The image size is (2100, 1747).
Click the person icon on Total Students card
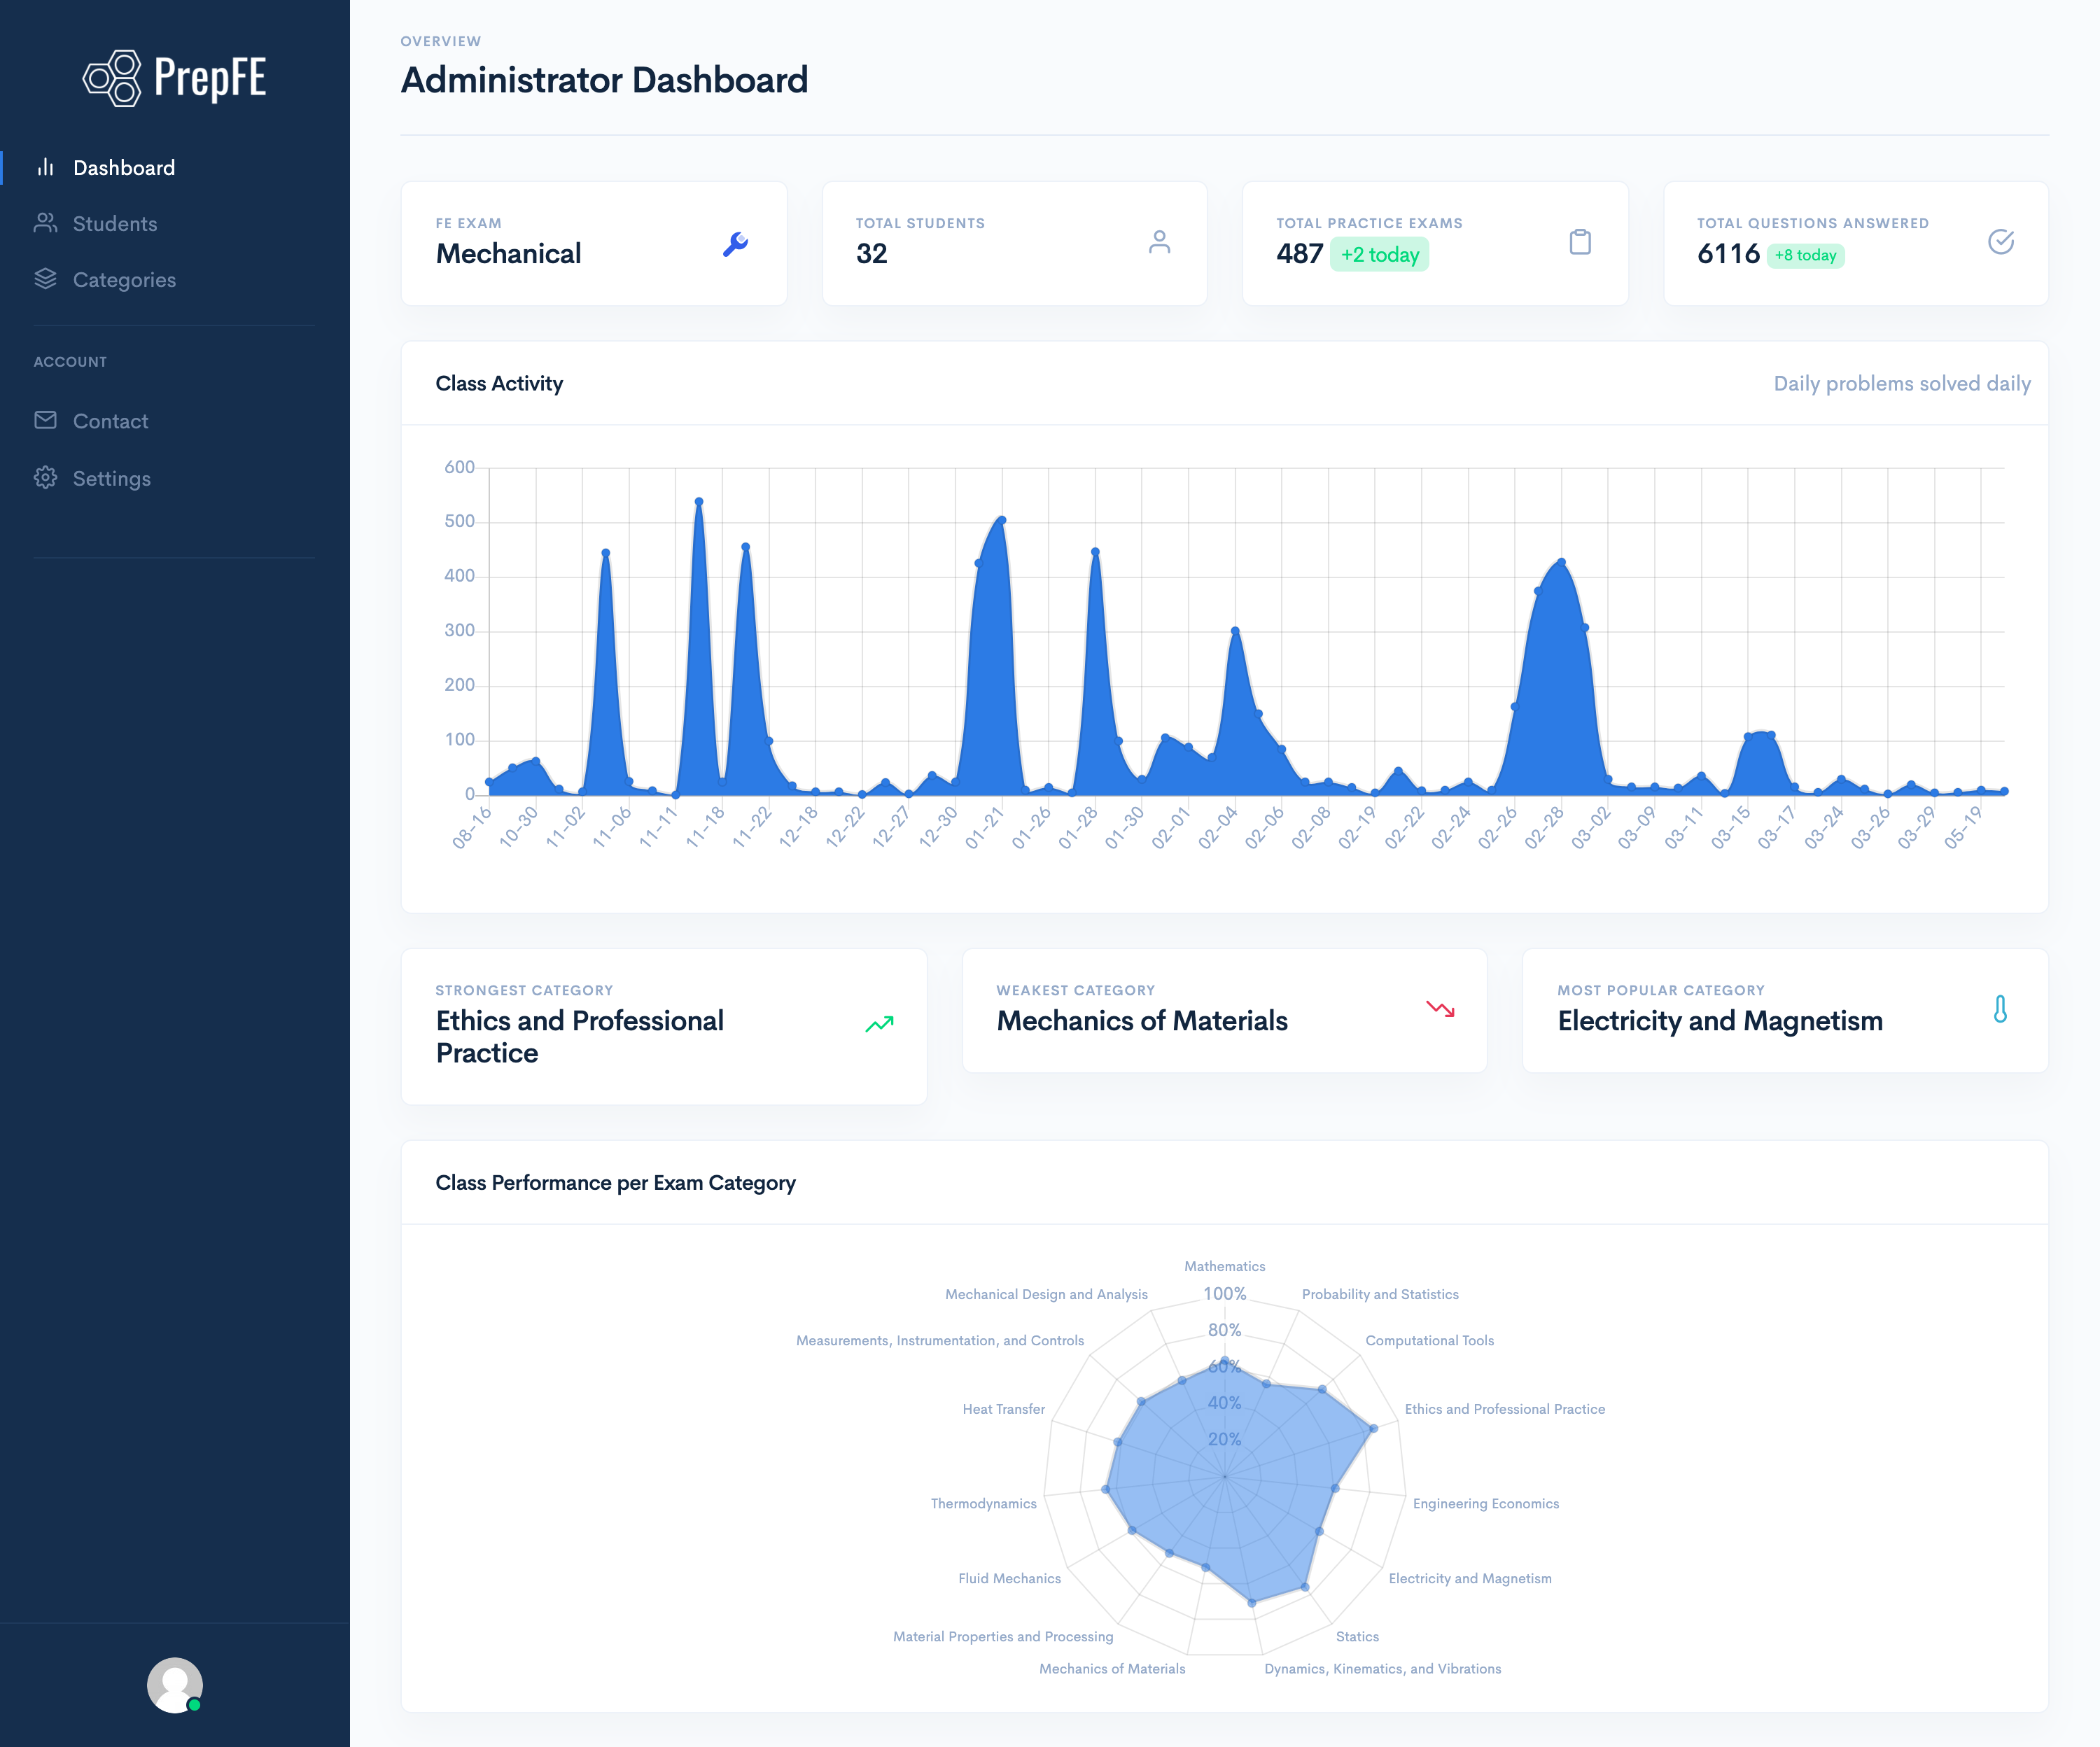(x=1159, y=242)
